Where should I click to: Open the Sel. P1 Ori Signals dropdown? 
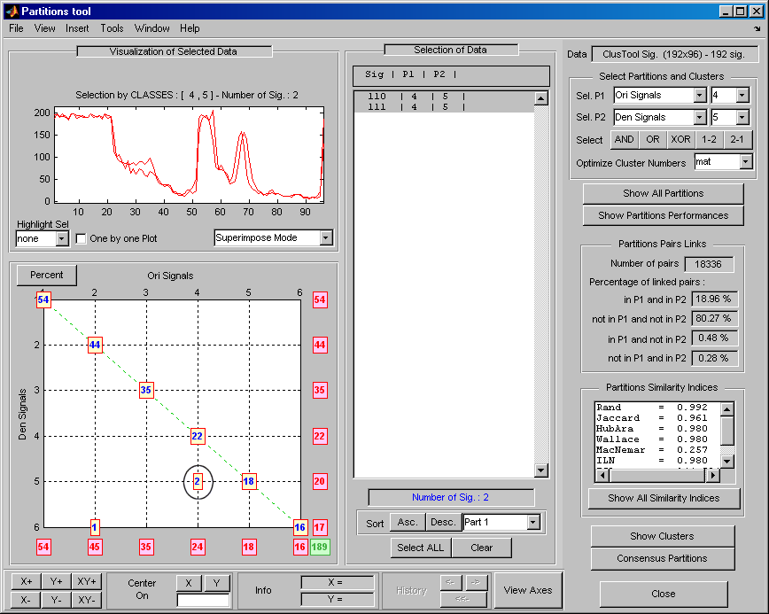click(700, 95)
